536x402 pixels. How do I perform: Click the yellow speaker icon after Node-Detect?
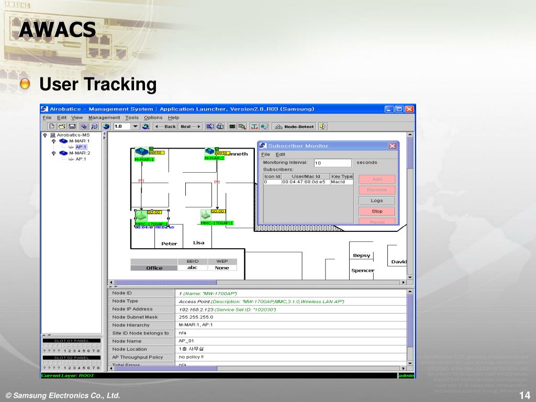322,127
